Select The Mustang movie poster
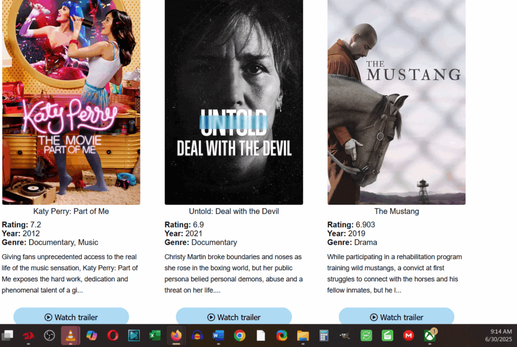The height and width of the screenshot is (347, 517). pyautogui.click(x=396, y=102)
